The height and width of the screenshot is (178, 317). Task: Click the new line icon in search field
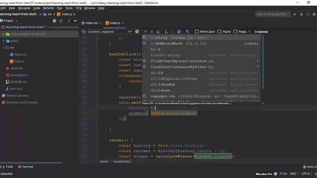point(130,32)
